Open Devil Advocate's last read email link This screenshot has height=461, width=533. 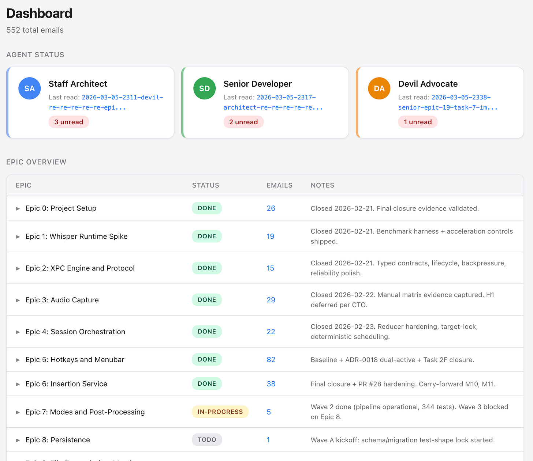[448, 102]
